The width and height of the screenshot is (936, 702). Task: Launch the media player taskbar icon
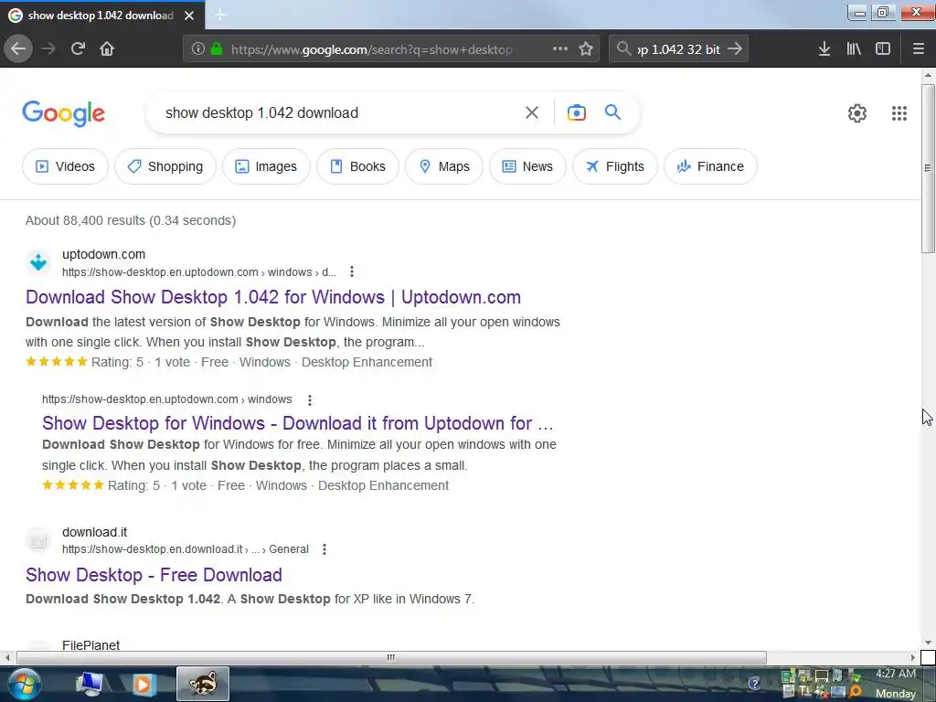tap(144, 684)
